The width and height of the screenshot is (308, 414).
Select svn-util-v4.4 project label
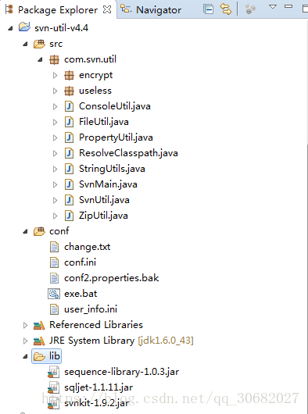point(61,28)
